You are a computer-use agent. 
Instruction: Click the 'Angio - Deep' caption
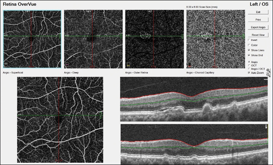click(x=71, y=73)
